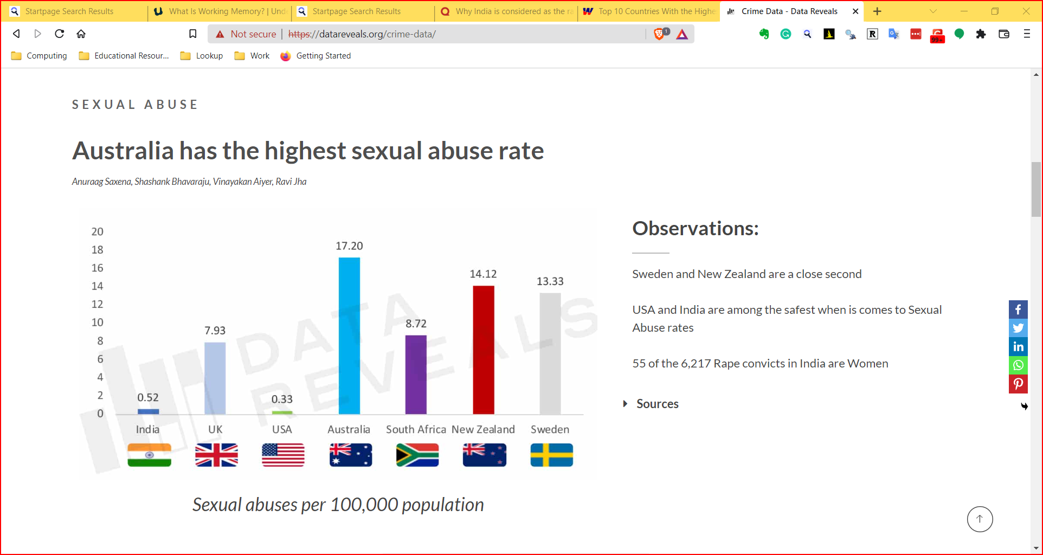Open the Educational Resources bookmark folder
The image size is (1043, 555).
[124, 56]
